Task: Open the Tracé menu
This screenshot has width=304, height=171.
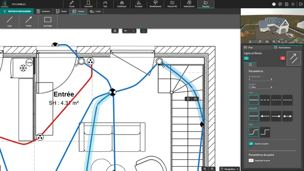Action: click(x=72, y=4)
